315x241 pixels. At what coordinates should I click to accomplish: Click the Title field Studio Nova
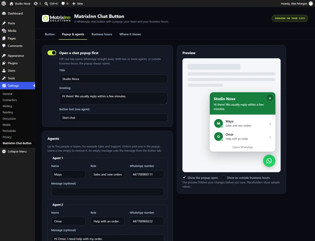tap(113, 79)
